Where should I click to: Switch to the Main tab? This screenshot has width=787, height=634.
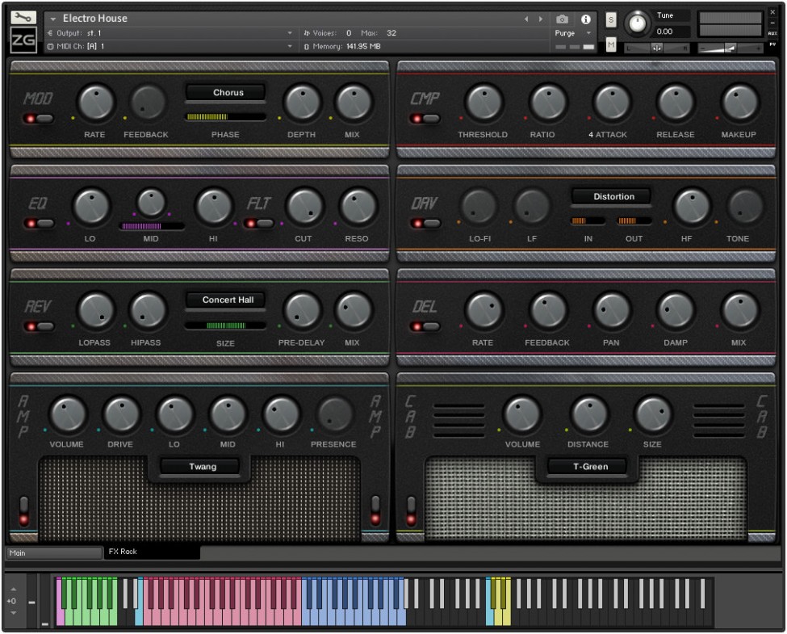52,552
